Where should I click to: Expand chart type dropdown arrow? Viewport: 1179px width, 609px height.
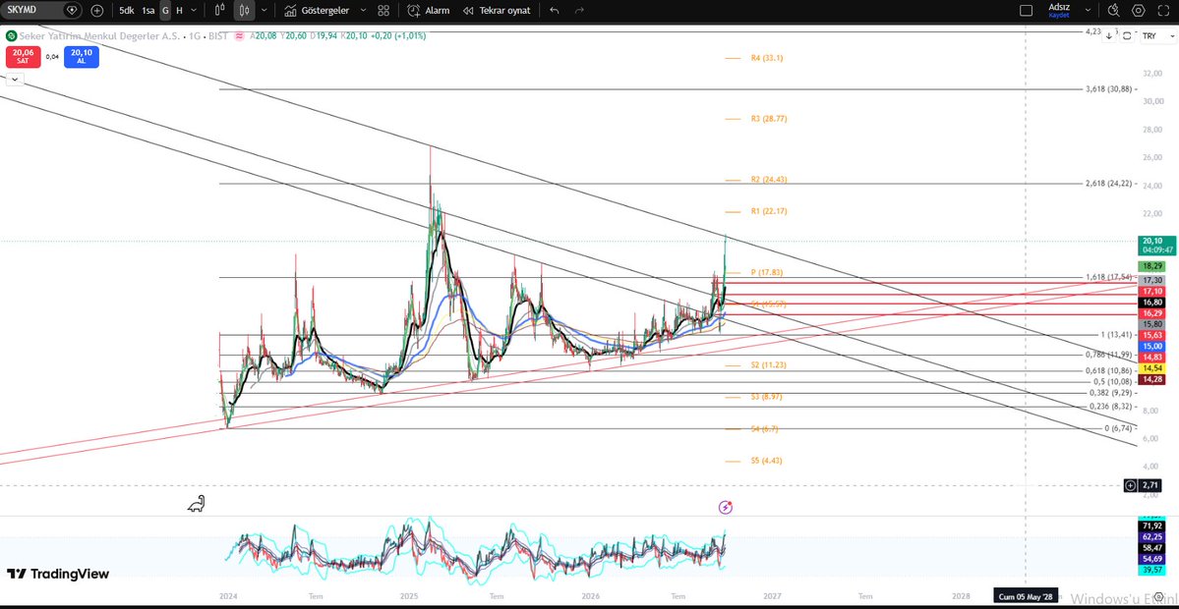click(x=264, y=11)
